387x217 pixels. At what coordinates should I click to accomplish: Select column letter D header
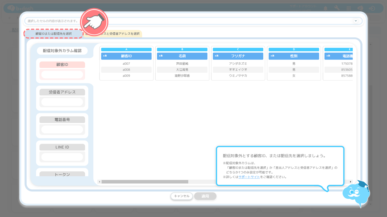pos(294,49)
